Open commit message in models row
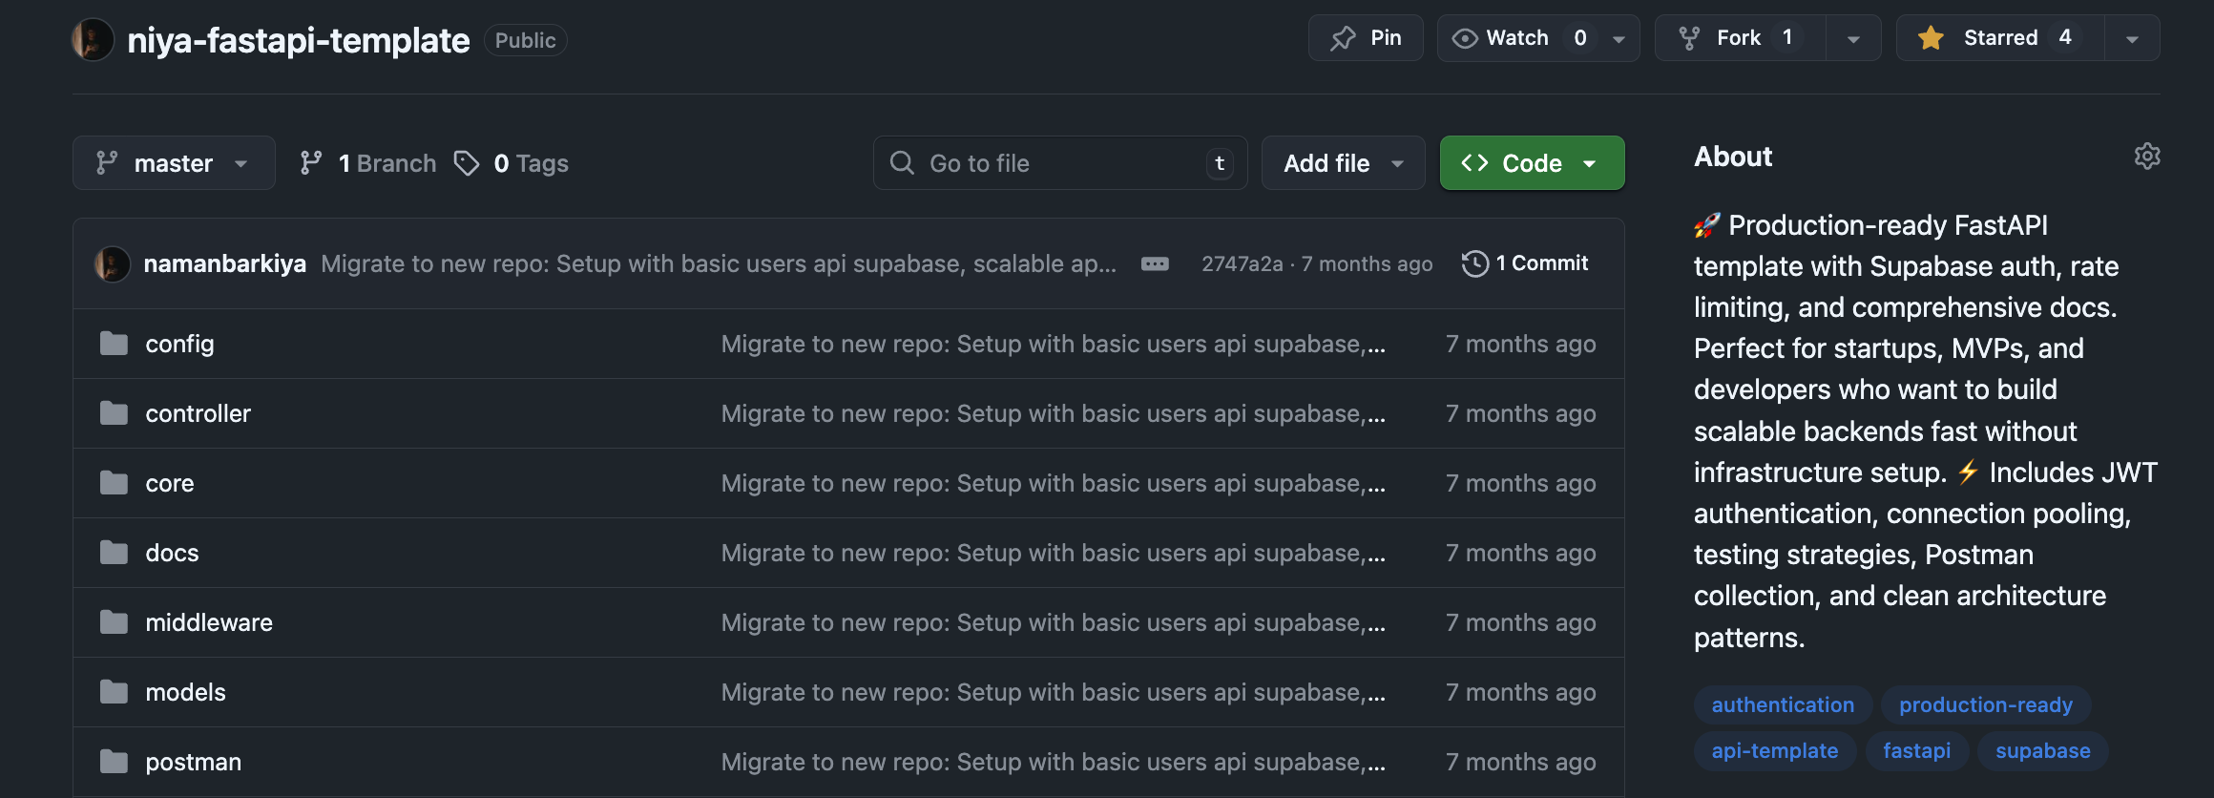The width and height of the screenshot is (2214, 798). click(1053, 692)
